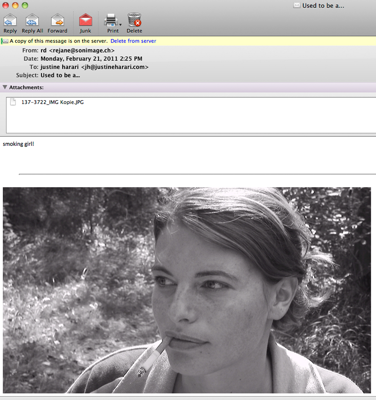Click the body text smoking girl!
Screen dimensions: 376x400
point(18,144)
